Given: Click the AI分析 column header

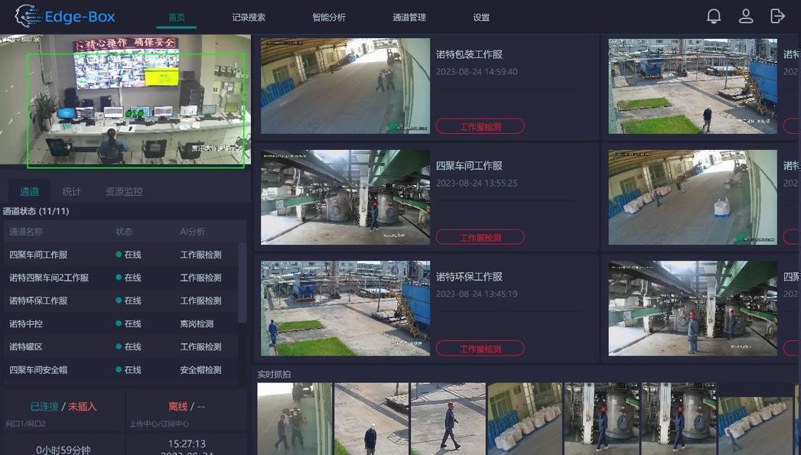Looking at the screenshot, I should [192, 232].
